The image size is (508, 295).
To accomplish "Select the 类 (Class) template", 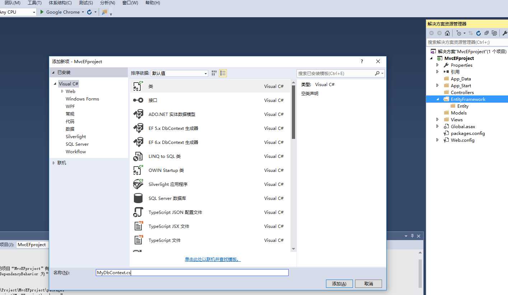I will click(210, 86).
